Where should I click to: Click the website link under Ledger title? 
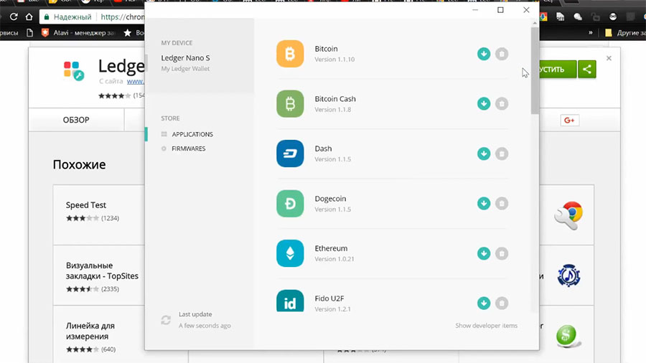[x=136, y=82]
